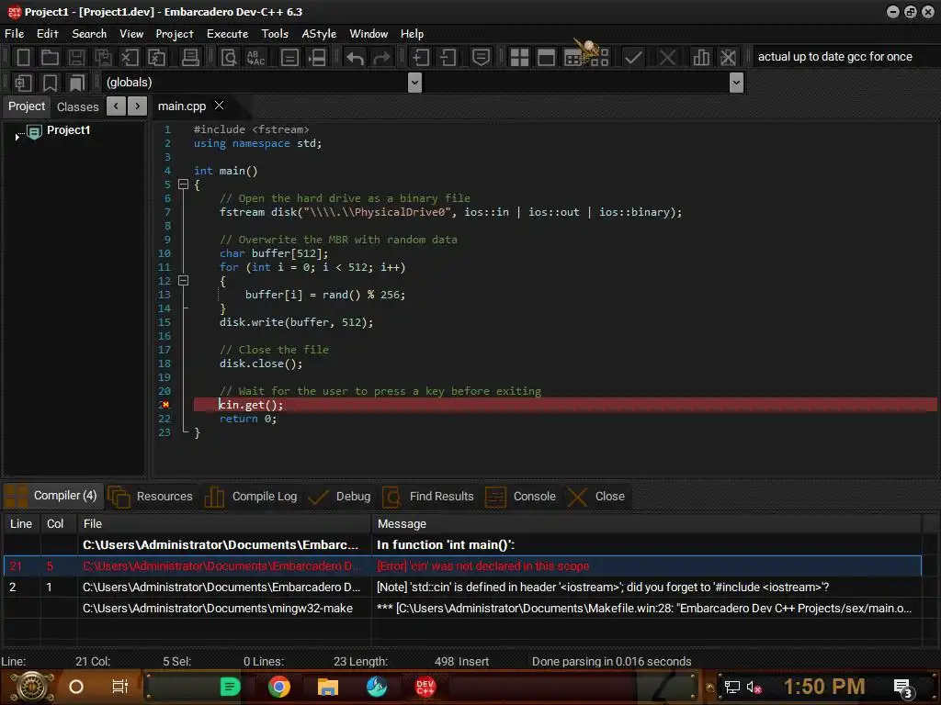Open Chrome from the taskbar
Image resolution: width=941 pixels, height=705 pixels.
pos(279,687)
